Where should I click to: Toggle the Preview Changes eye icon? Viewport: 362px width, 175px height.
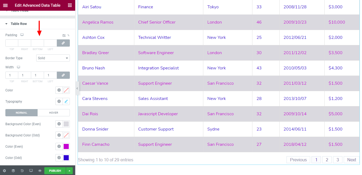[40, 171]
